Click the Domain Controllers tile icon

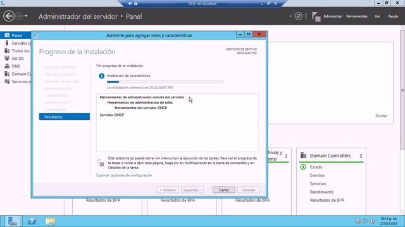pyautogui.click(x=303, y=156)
